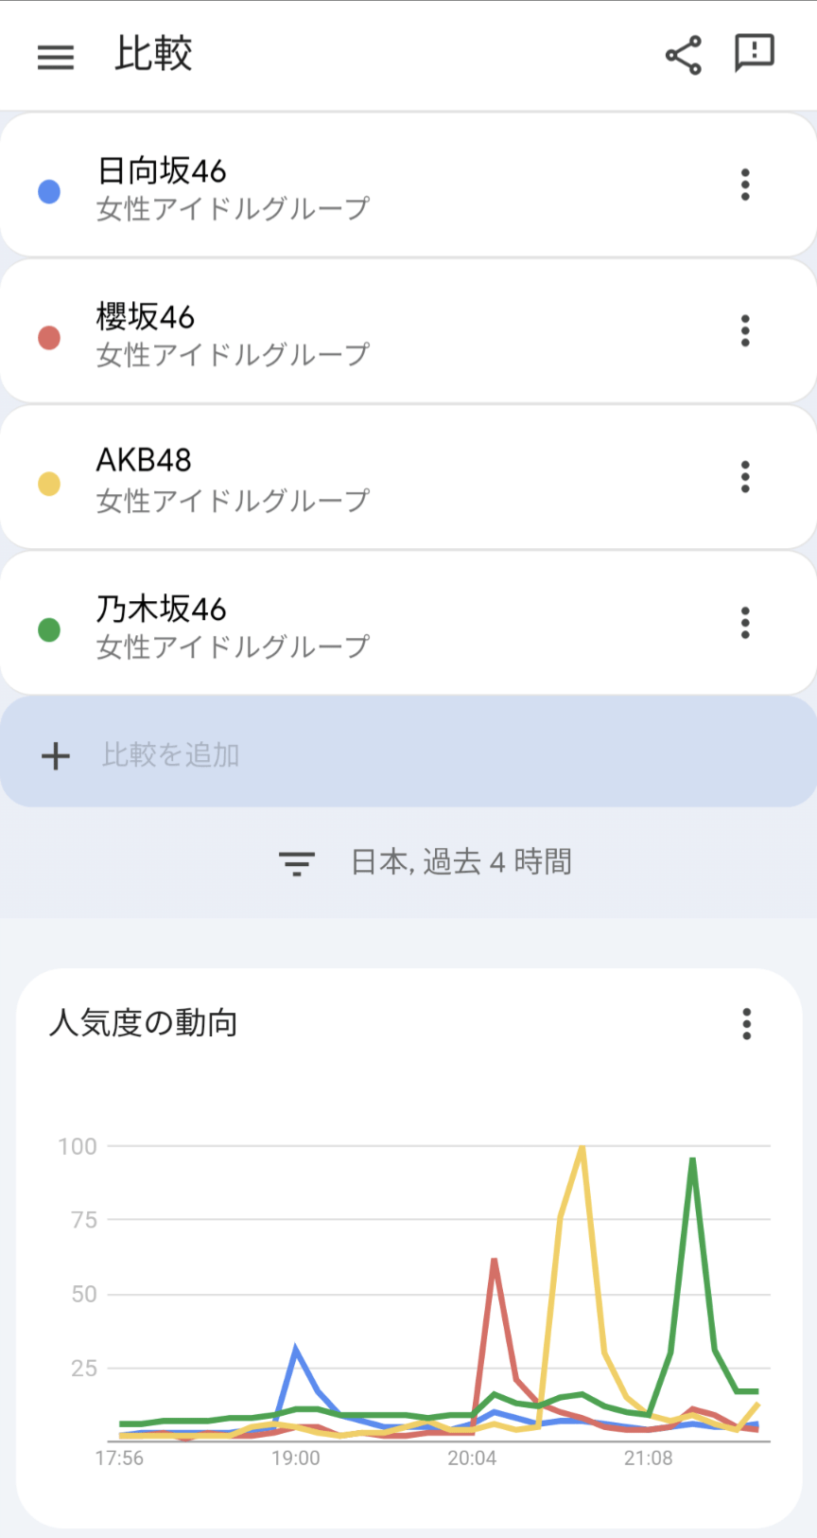Tap the plus icon to add comparison
Screen dimensions: 817x1538
click(x=56, y=755)
